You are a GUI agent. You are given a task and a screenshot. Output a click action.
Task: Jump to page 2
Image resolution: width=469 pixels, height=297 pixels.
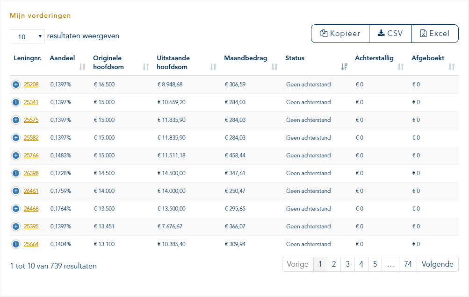[334, 264]
